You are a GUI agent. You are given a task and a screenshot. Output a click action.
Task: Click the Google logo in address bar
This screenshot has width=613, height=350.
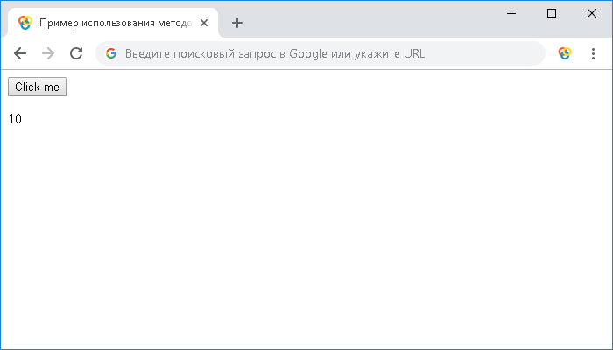click(111, 53)
